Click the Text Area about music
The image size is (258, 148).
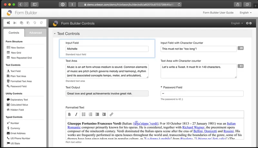click(x=107, y=71)
